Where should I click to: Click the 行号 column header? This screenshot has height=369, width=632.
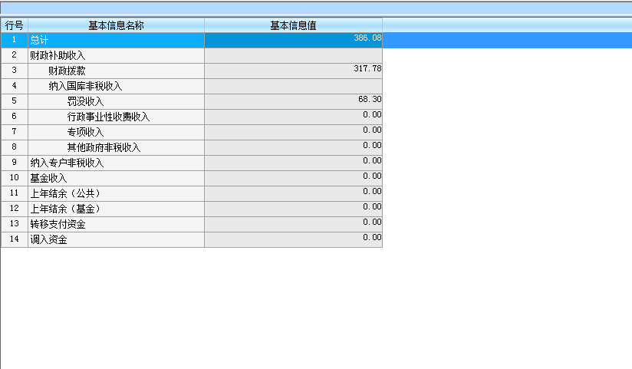pos(14,25)
